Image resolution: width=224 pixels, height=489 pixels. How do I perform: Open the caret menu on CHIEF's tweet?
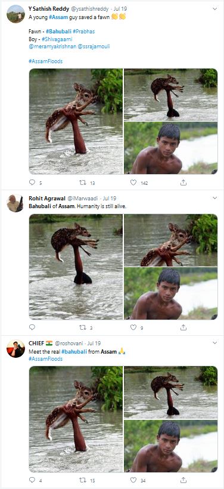point(214,343)
